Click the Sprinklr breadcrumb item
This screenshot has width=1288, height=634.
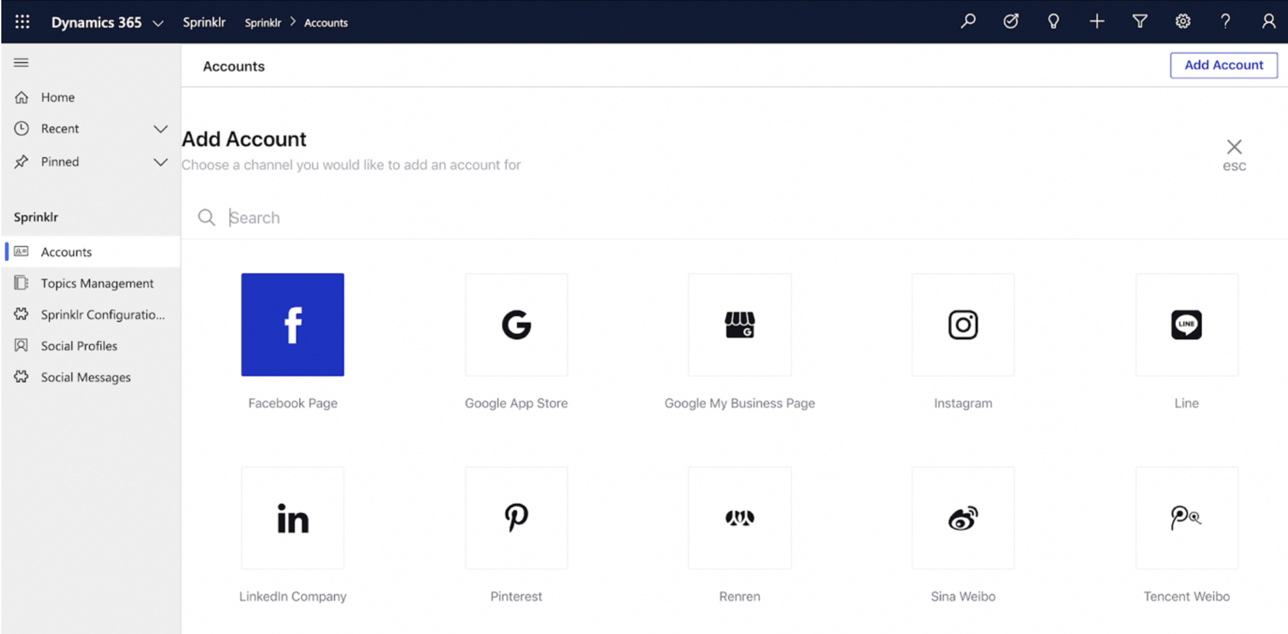tap(263, 23)
